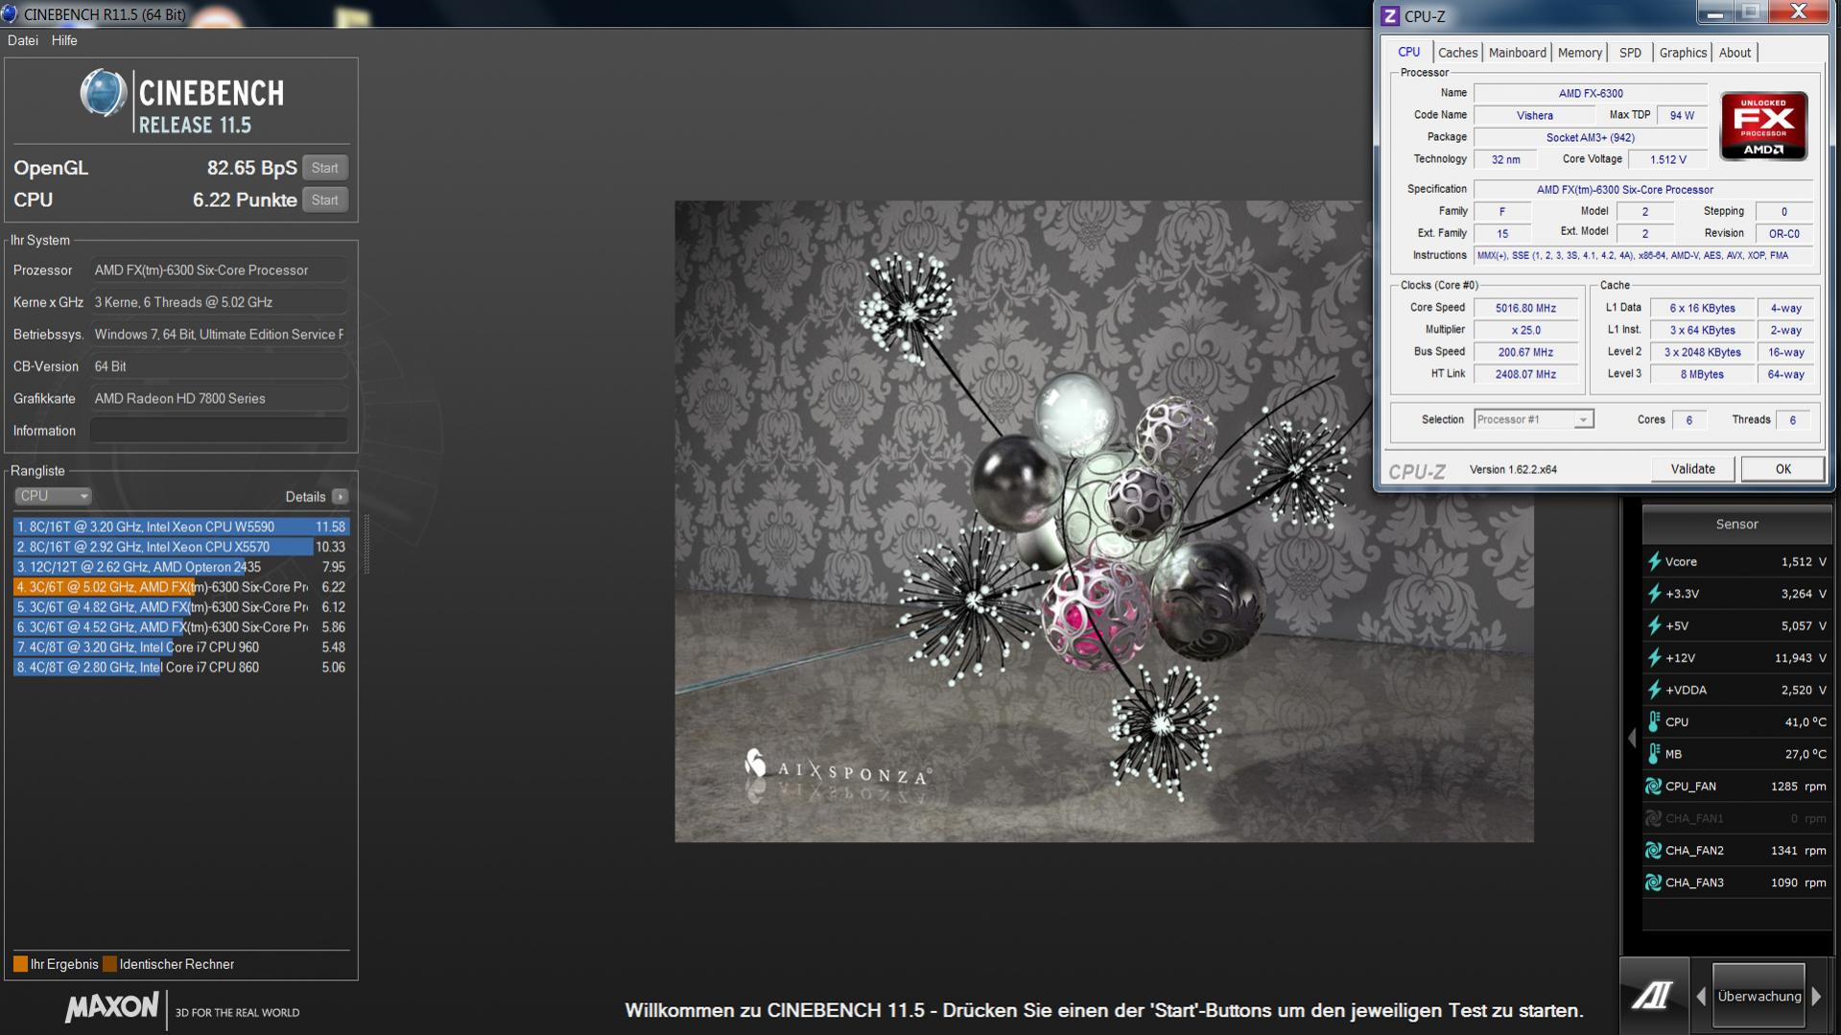
Task: Click the Validate button in CPU-Z
Action: (x=1692, y=469)
